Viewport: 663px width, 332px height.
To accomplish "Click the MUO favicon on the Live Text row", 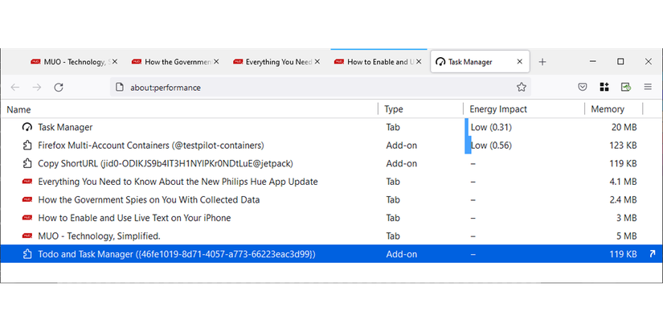I will click(x=27, y=217).
